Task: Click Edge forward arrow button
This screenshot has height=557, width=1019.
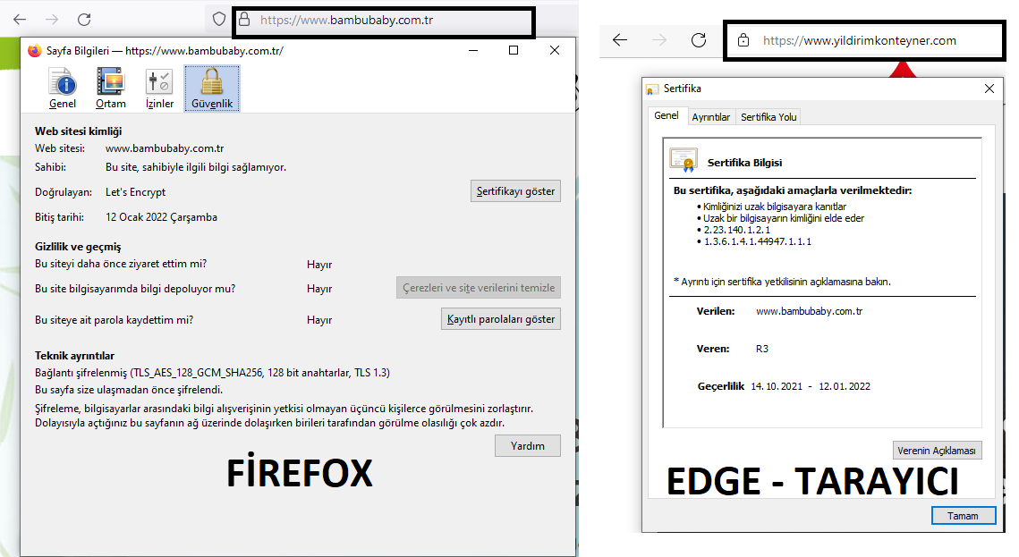Action: pos(659,40)
